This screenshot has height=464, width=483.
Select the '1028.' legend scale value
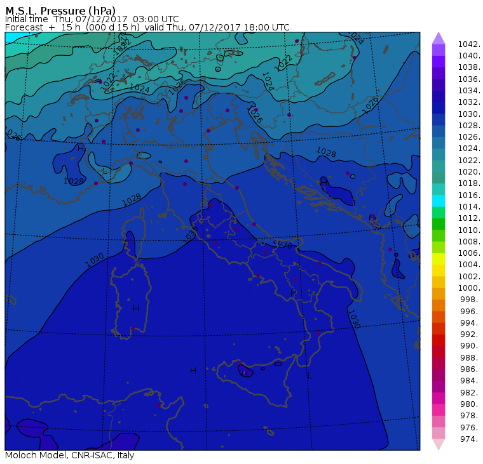point(469,125)
